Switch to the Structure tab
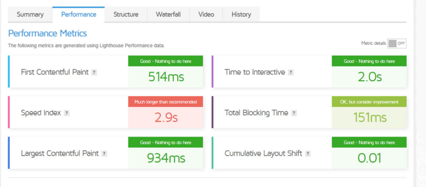The height and width of the screenshot is (187, 426). pyautogui.click(x=126, y=15)
